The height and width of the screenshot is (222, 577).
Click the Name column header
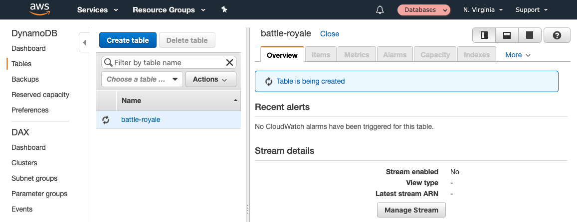[x=179, y=101]
